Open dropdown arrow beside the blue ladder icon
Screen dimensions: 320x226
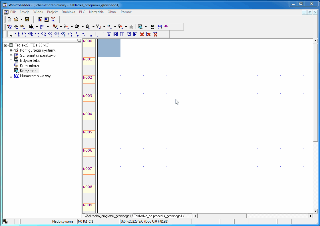click(48, 27)
